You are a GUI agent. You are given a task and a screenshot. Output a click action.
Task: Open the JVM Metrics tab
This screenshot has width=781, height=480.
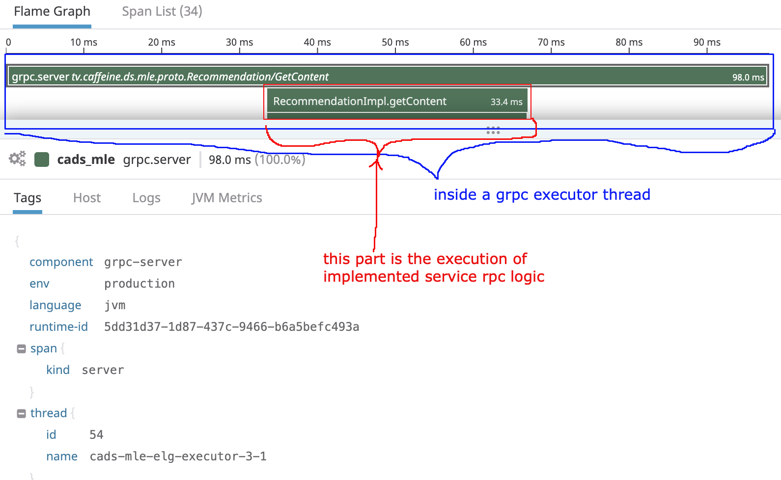pos(227,198)
